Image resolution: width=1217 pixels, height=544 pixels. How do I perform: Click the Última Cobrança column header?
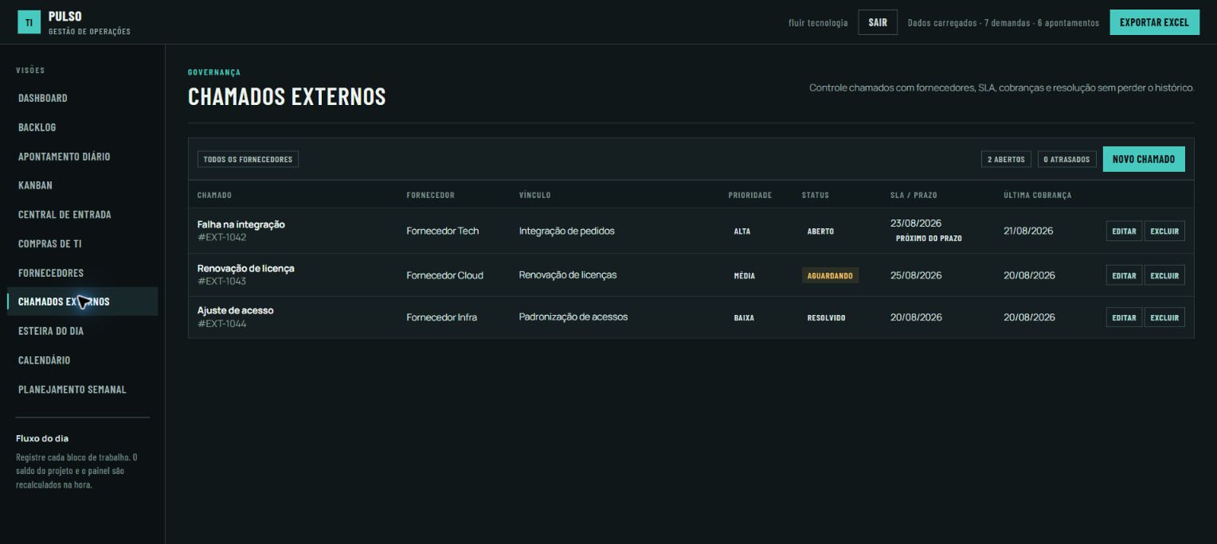[x=1038, y=195]
